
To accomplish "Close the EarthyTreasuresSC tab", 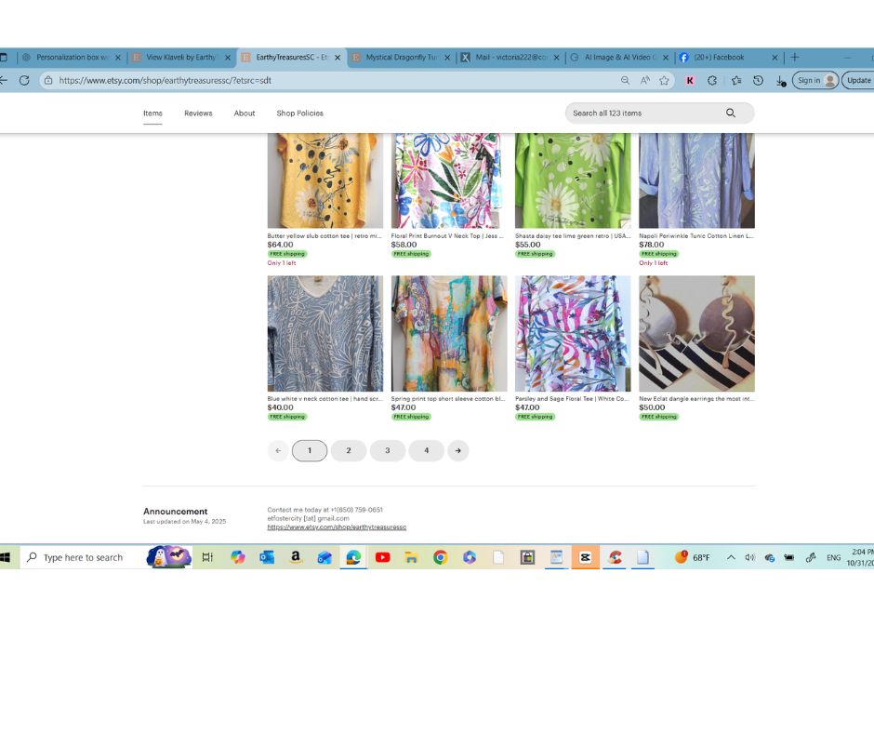I will 338,58.
